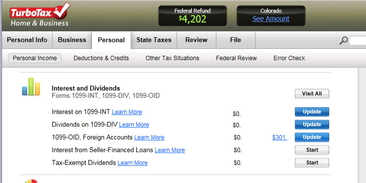Click the Colorado See Amount link

271,19
